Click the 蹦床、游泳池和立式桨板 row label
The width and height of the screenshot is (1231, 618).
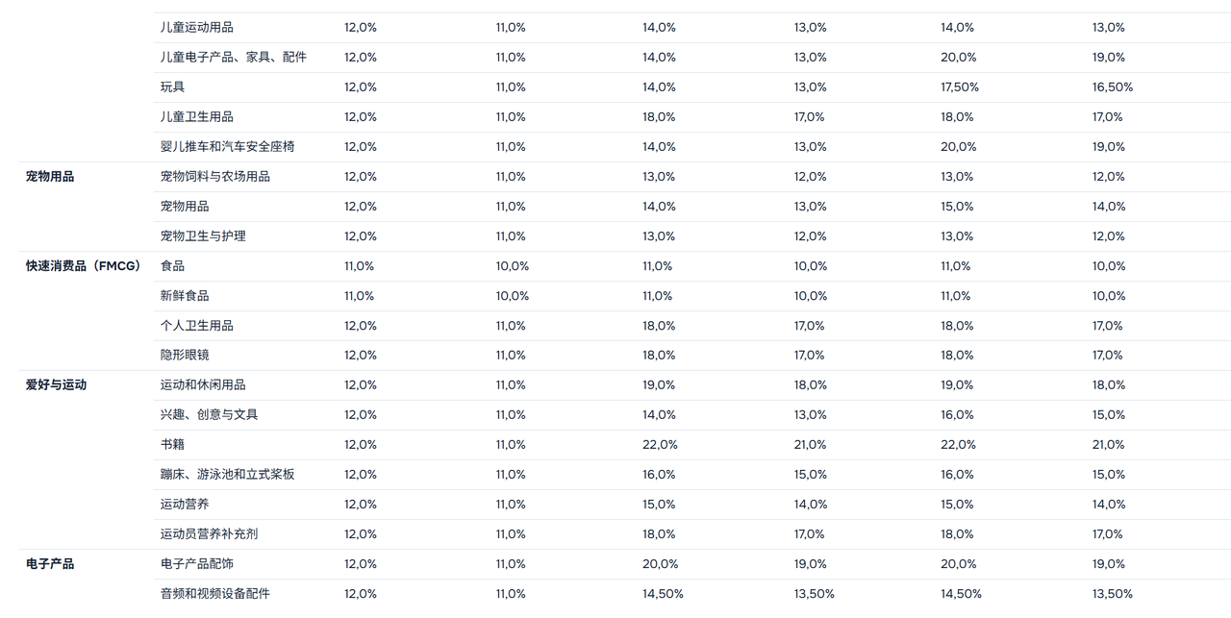(227, 475)
